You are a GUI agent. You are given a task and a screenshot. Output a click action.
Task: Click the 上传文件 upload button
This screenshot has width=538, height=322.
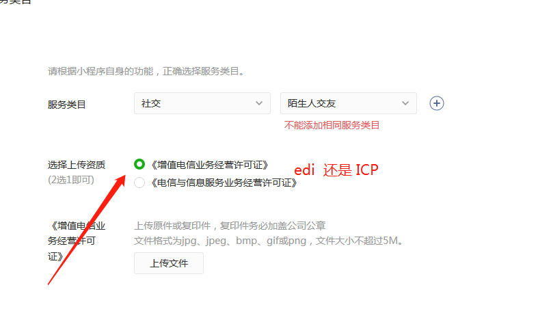click(168, 263)
